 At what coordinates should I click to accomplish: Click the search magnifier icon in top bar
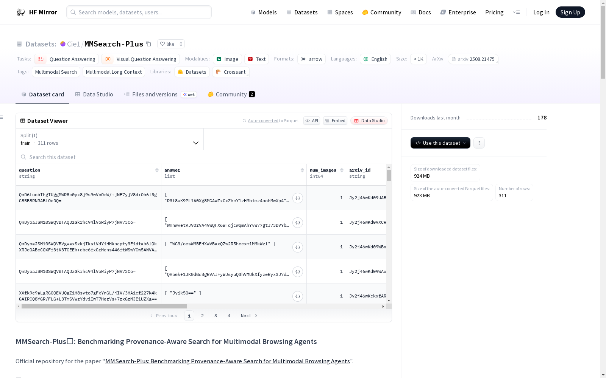tap(73, 12)
